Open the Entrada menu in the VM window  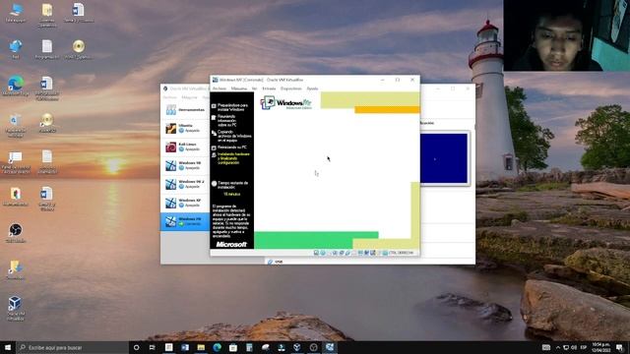(269, 88)
